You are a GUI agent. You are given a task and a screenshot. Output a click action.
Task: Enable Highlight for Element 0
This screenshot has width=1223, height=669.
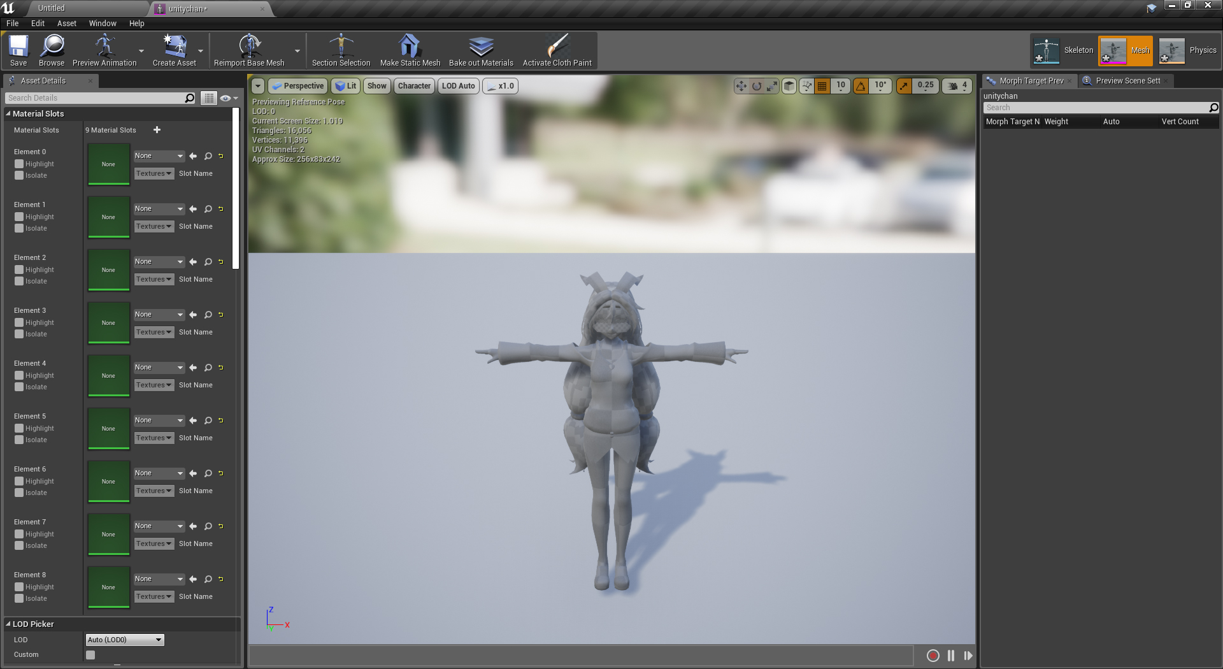pyautogui.click(x=19, y=164)
